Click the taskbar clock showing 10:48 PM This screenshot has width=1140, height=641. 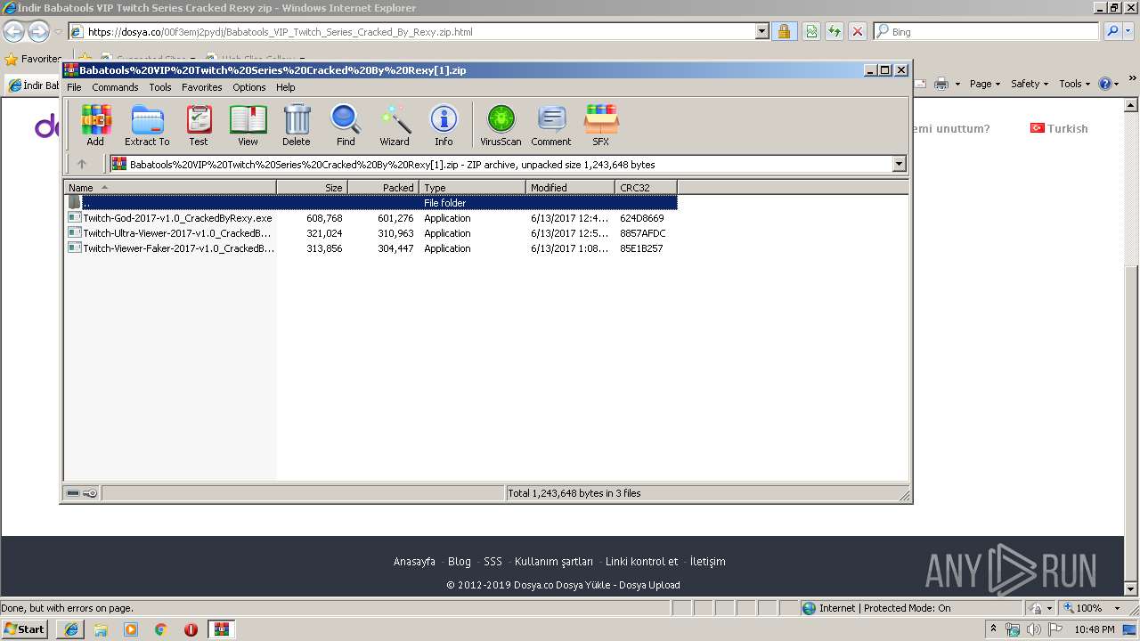point(1095,629)
